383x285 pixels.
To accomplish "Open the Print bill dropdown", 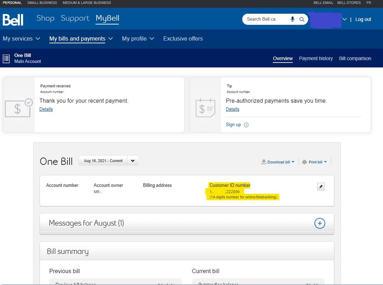I will tap(314, 162).
